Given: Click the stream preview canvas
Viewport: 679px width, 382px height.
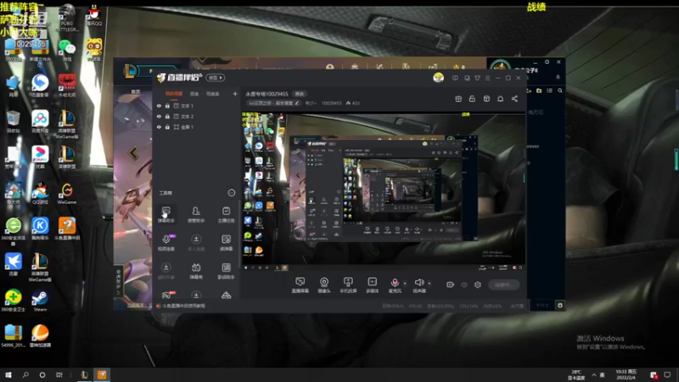Looking at the screenshot, I should click(384, 191).
